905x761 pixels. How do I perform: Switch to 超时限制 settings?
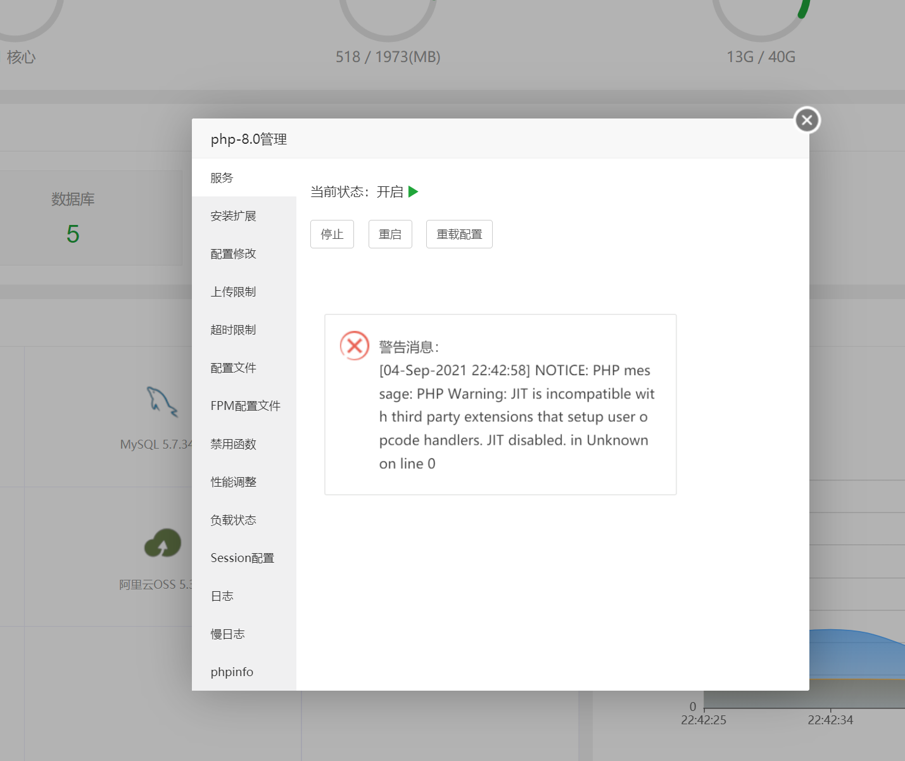coord(244,329)
